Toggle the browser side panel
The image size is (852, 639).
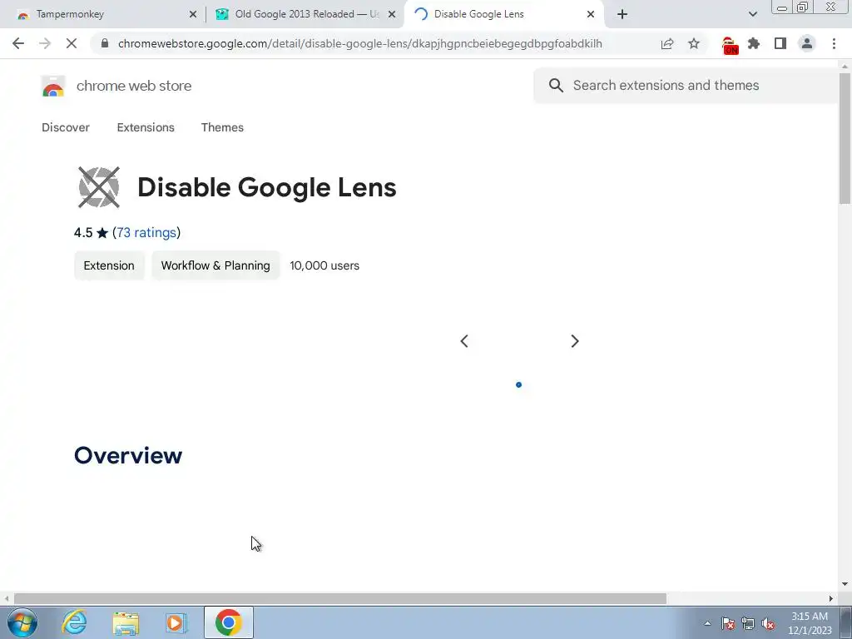(780, 43)
